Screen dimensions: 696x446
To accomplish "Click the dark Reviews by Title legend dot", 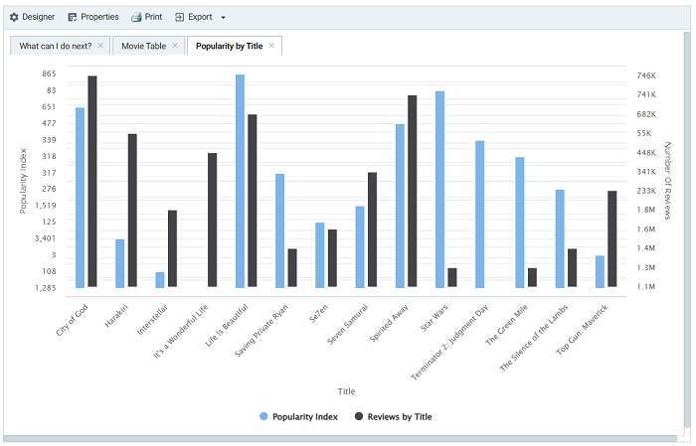I will [359, 417].
